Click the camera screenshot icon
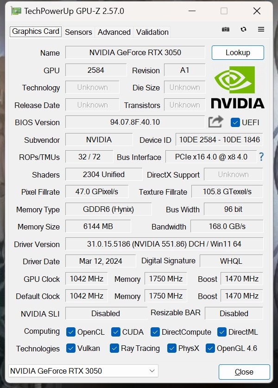 225,30
